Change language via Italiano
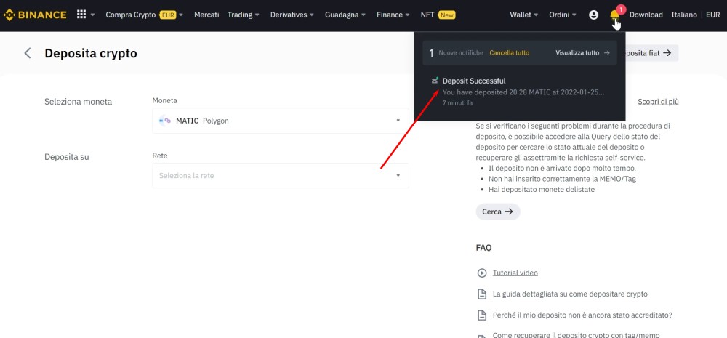Viewport: 727px width, 338px height. coord(684,15)
